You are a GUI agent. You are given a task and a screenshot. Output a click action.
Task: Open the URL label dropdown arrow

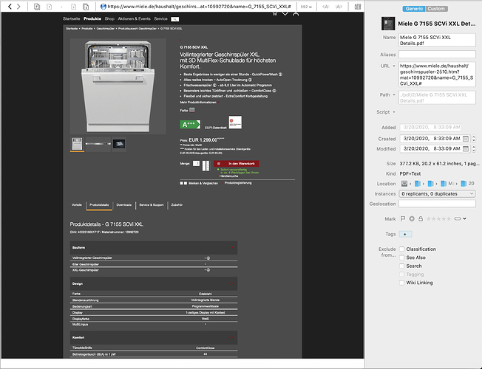pyautogui.click(x=394, y=66)
